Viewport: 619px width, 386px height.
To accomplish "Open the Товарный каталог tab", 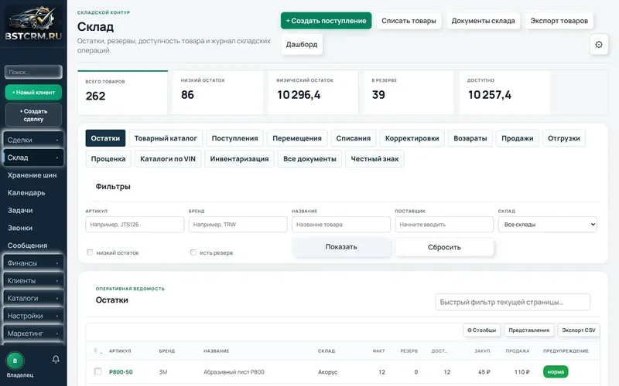I will [166, 138].
